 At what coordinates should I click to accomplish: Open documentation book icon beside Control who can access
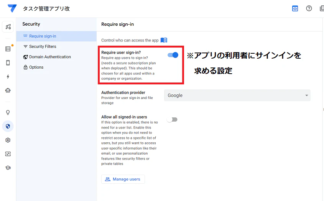[164, 40]
